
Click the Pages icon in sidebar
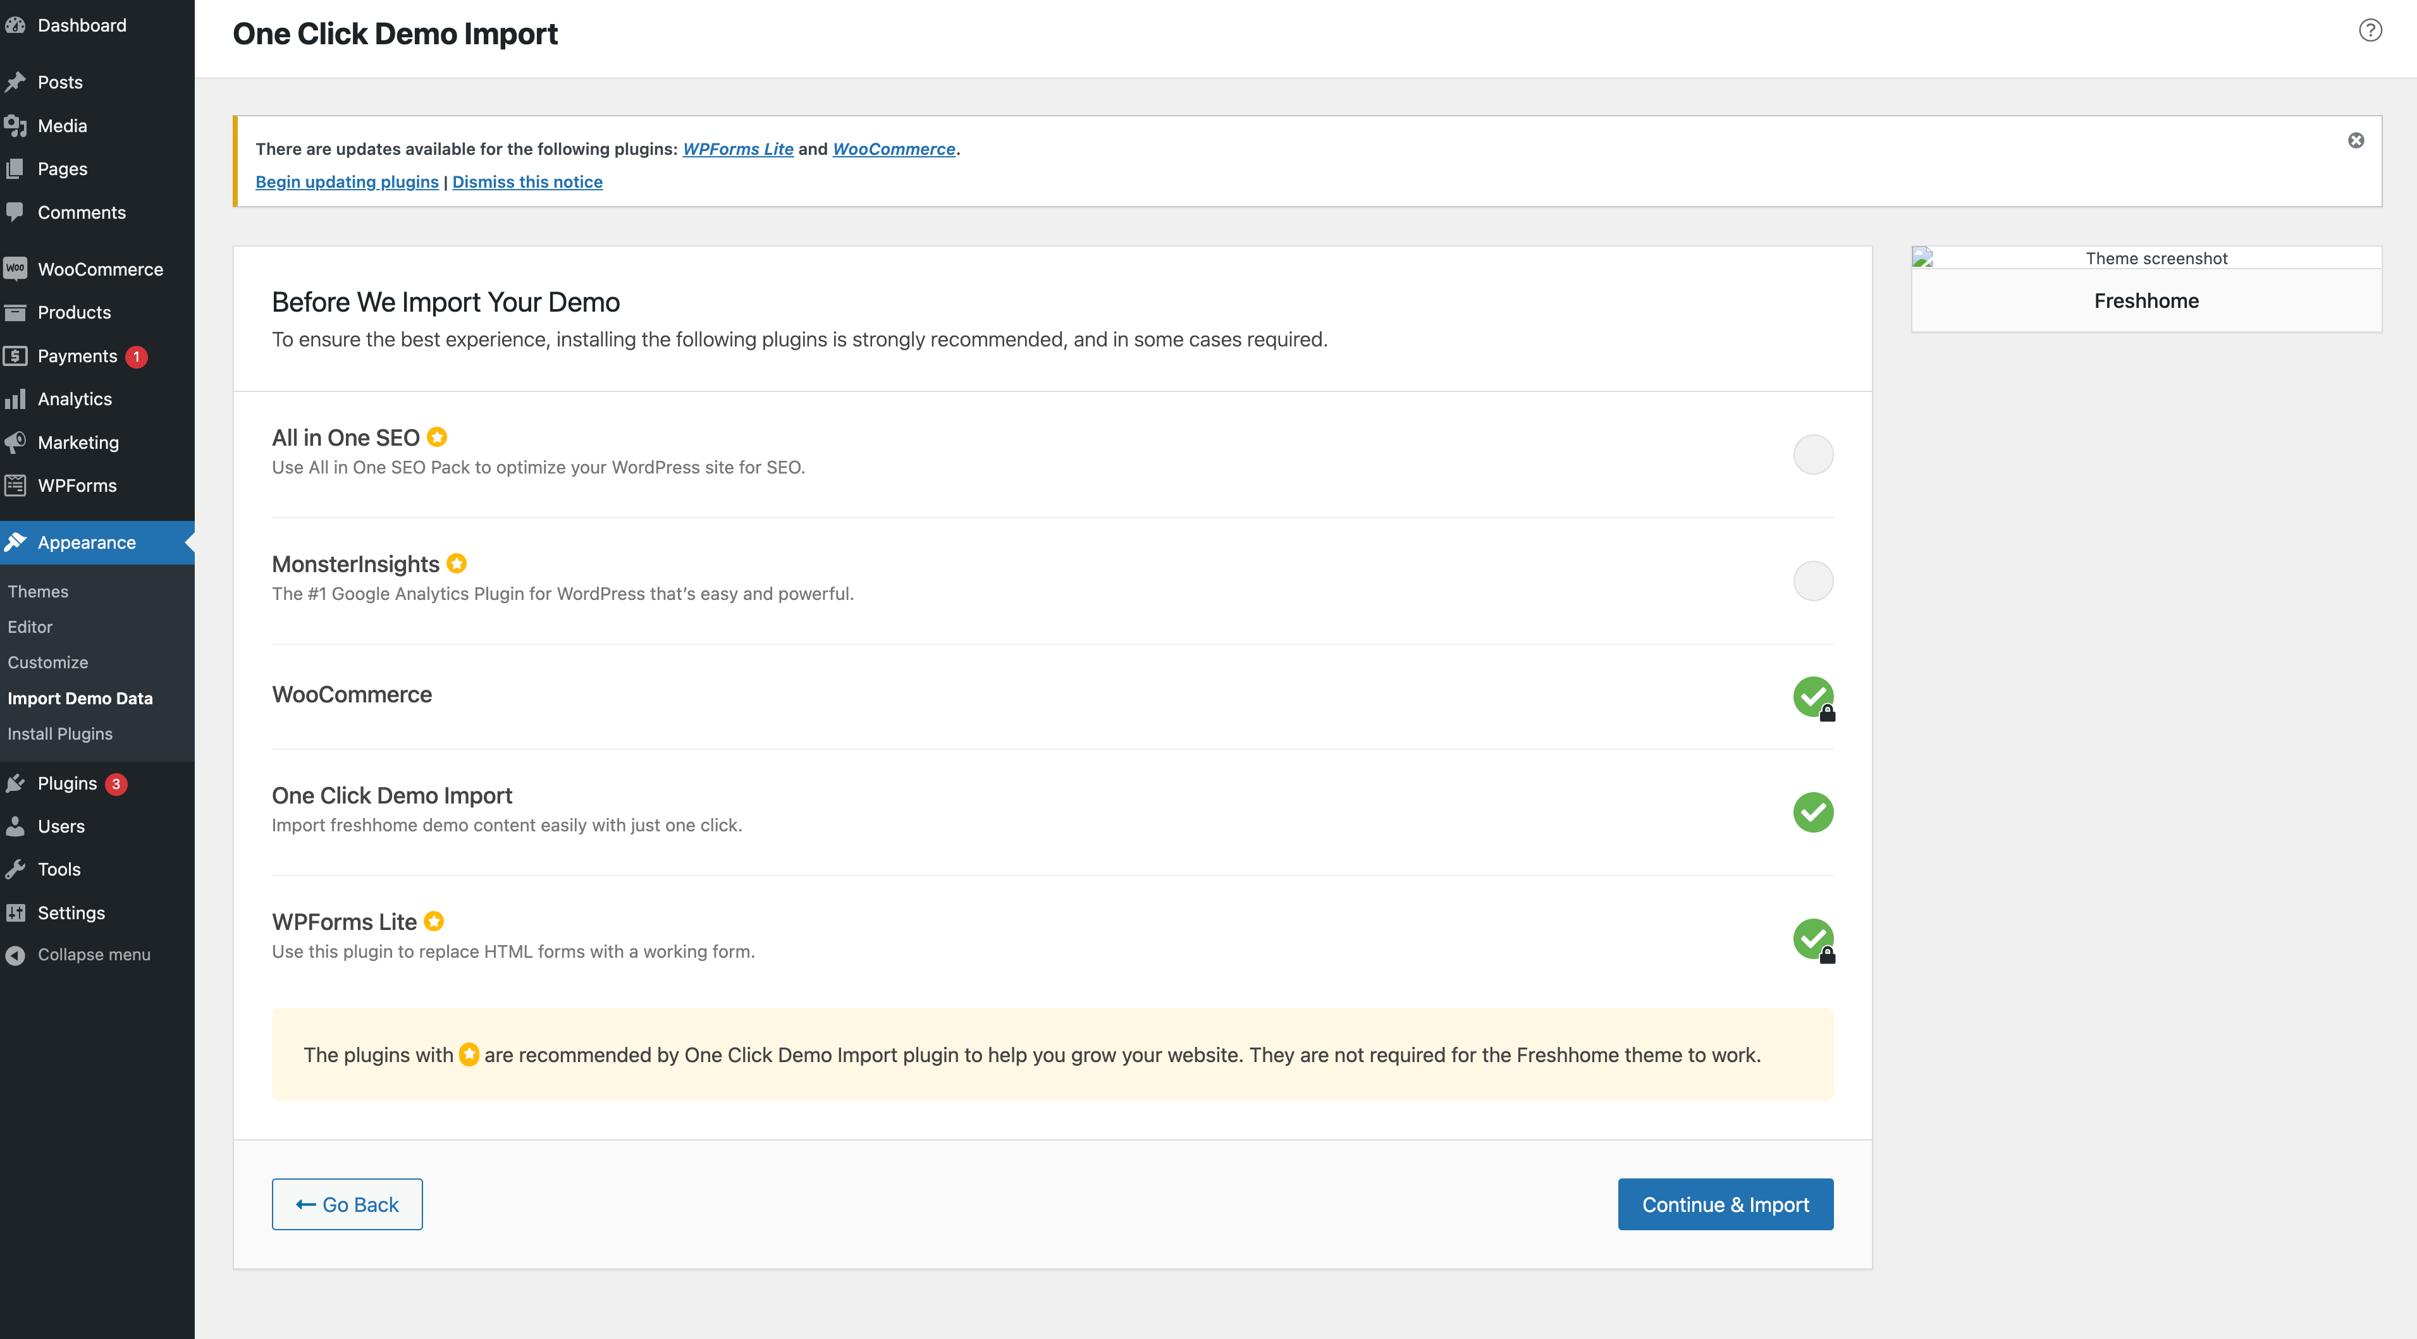pos(16,169)
